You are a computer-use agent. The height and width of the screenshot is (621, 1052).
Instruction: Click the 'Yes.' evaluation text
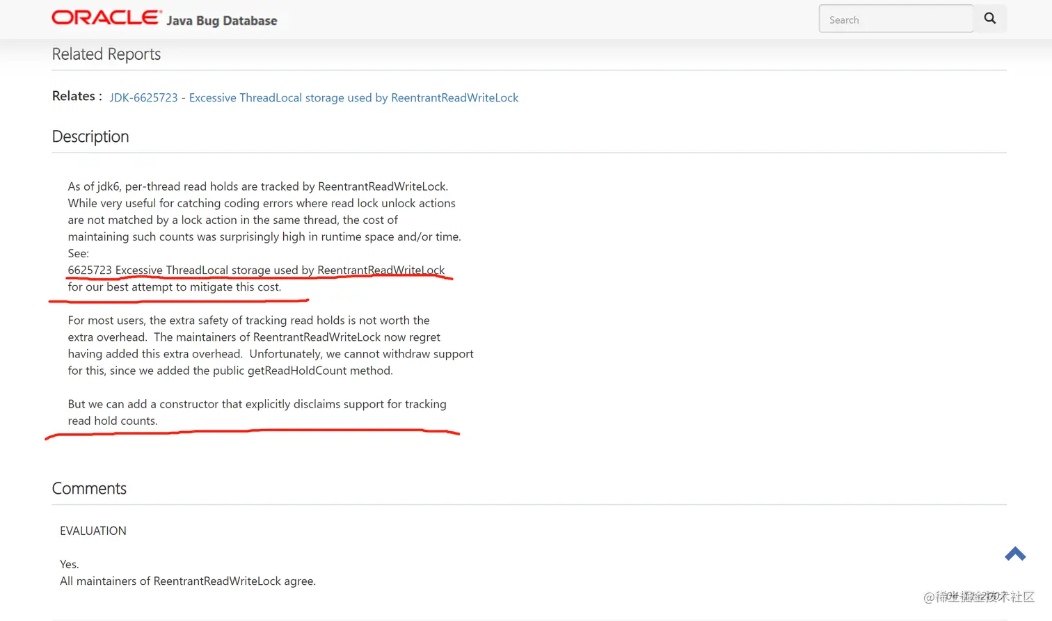tap(70, 564)
